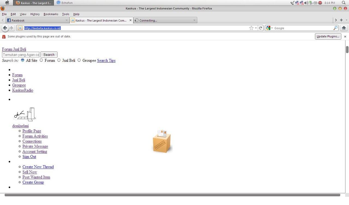The width and height of the screenshot is (349, 205).
Task: Click the Update Plugins button
Action: (328, 36)
